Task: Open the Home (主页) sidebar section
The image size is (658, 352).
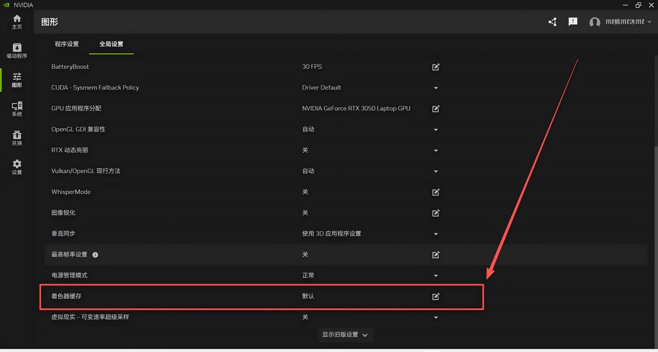Action: [x=17, y=22]
